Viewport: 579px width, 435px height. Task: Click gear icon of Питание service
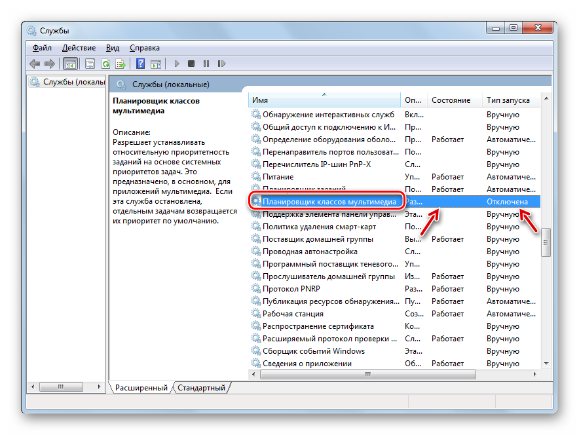coord(256,176)
